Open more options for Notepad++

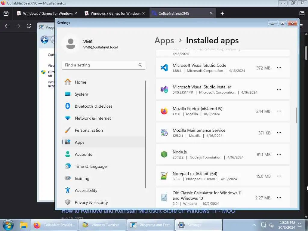279,176
